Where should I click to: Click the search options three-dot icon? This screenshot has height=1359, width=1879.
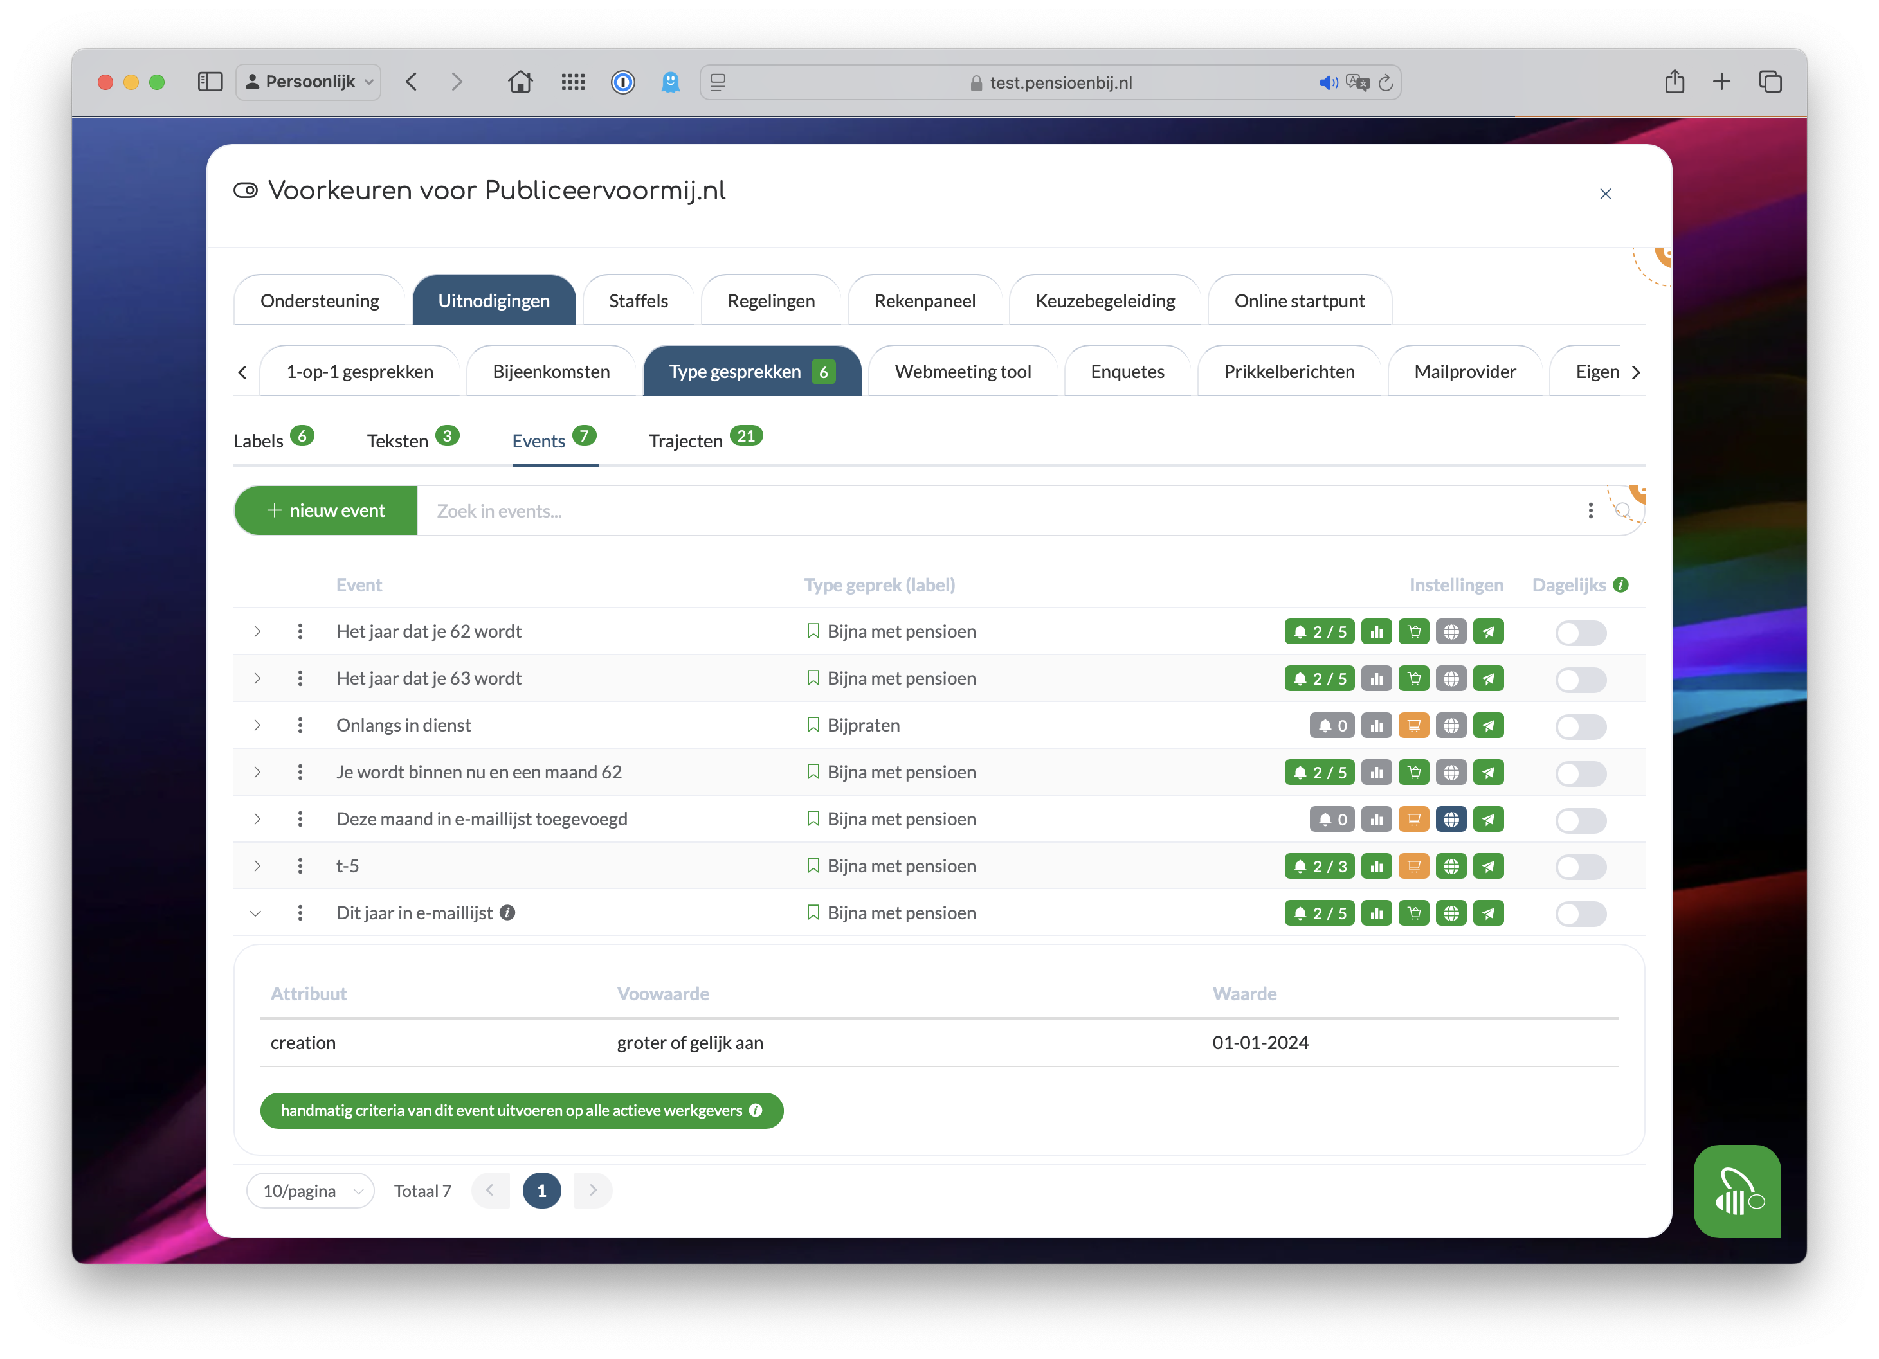tap(1590, 511)
